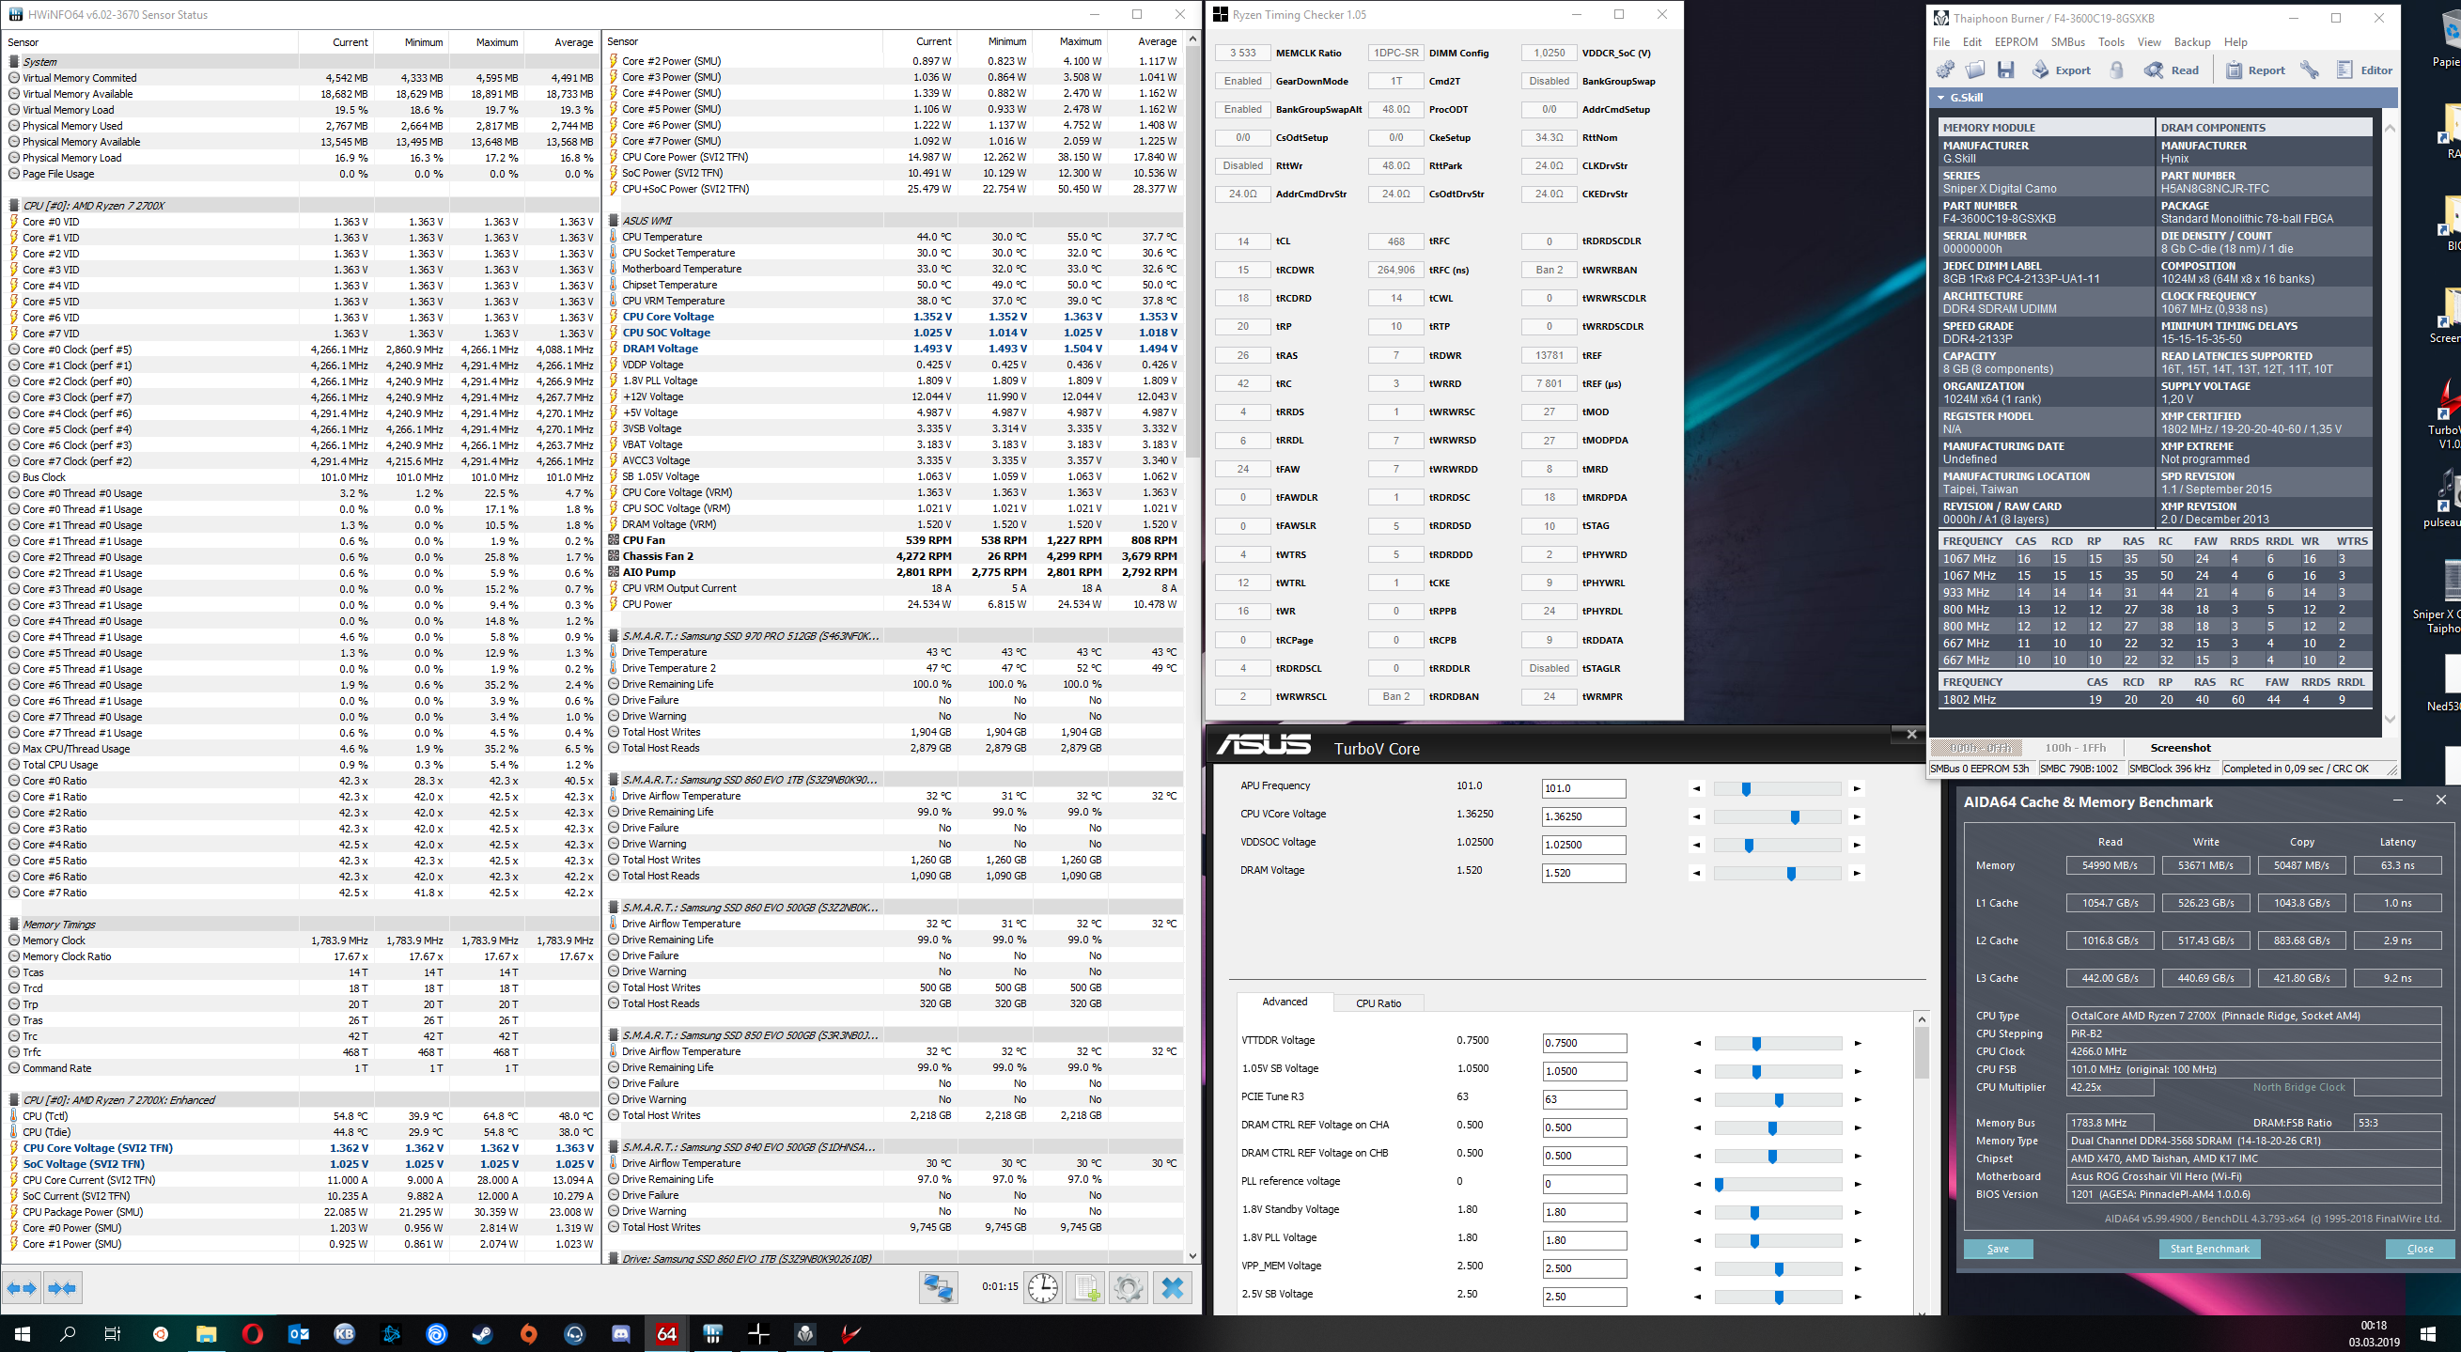Click left arrow for CPU VCore Voltage
The image size is (2461, 1352).
click(1697, 817)
